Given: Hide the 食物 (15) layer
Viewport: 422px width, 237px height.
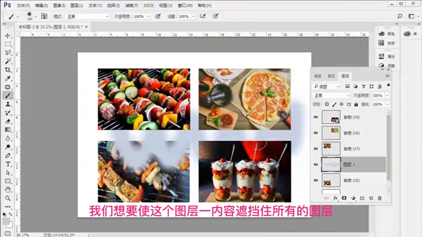Looking at the screenshot, I should coord(316,180).
